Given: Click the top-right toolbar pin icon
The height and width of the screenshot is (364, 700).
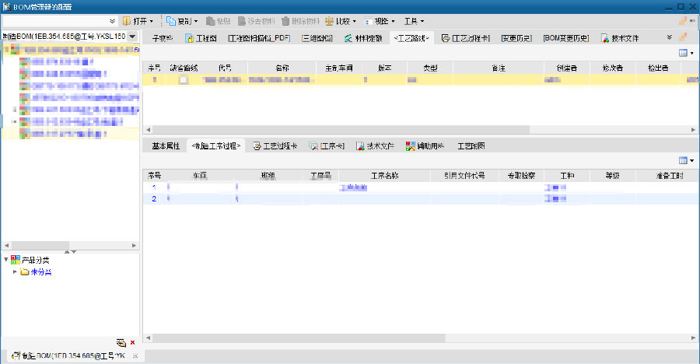Looking at the screenshot, I should click(x=683, y=20).
